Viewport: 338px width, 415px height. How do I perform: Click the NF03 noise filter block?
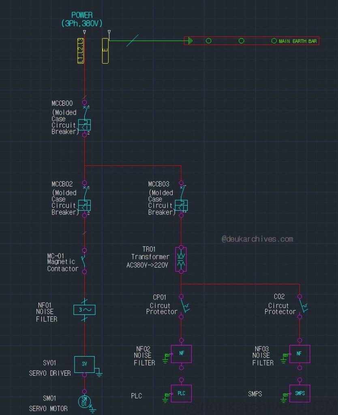pos(299,354)
